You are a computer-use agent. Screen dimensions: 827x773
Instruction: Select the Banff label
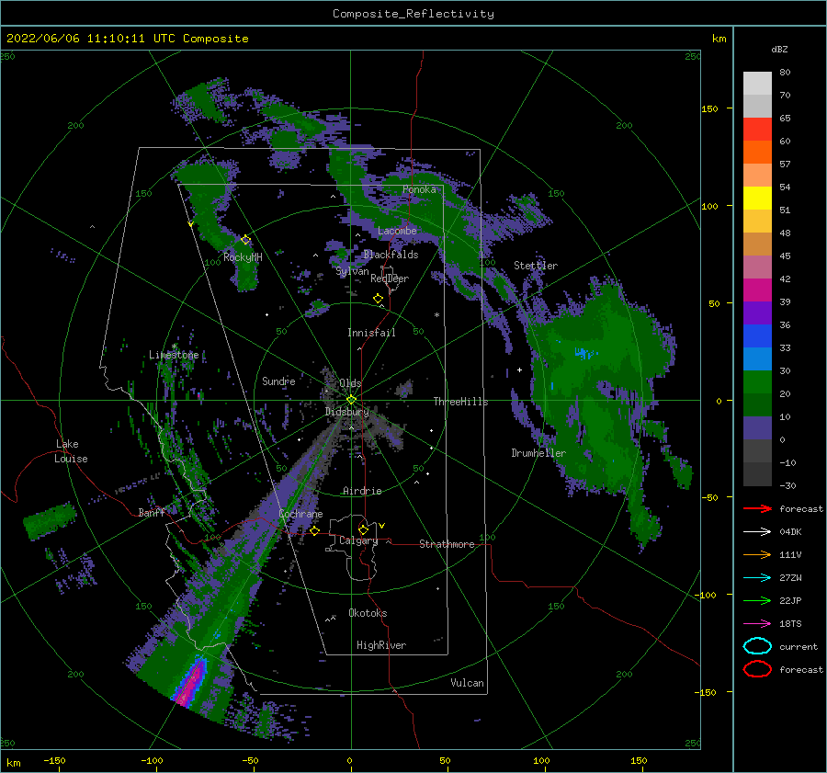tap(152, 512)
